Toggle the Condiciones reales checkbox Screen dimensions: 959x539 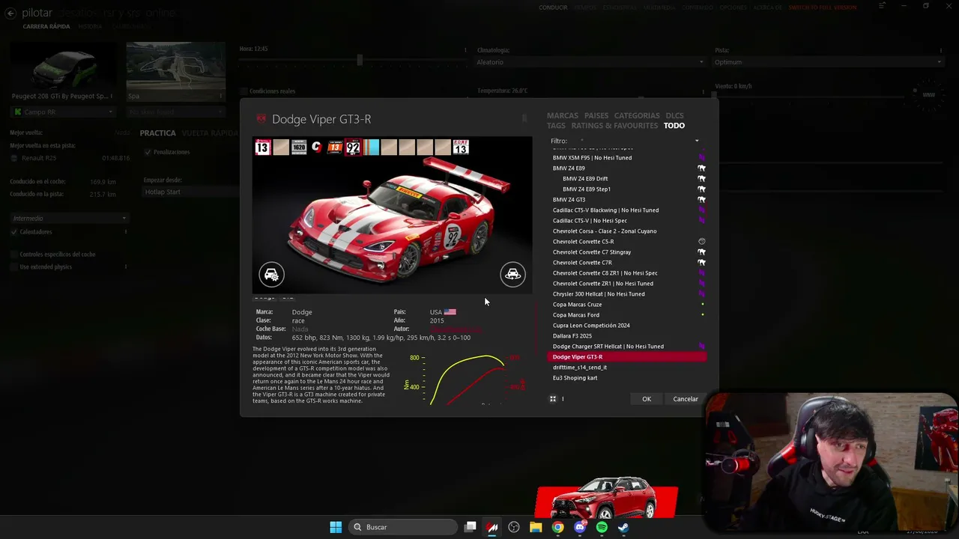point(243,91)
